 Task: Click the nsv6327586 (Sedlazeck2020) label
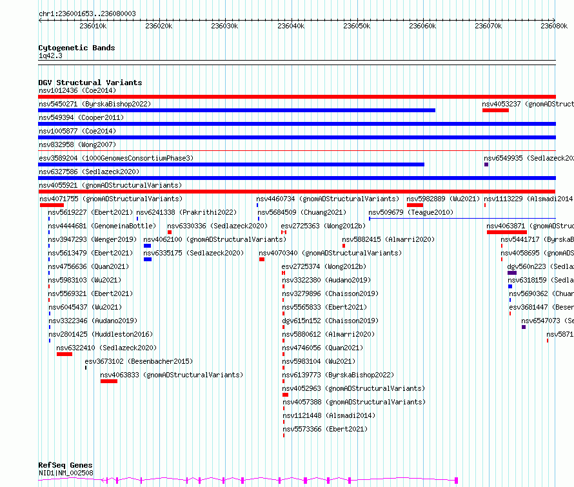pos(89,172)
